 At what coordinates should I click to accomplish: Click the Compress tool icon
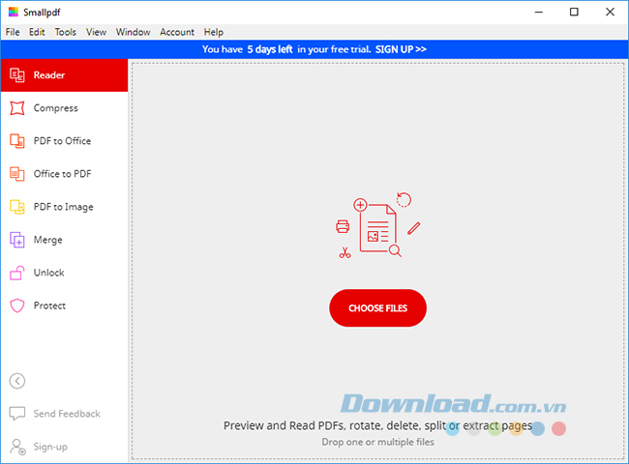pos(16,108)
